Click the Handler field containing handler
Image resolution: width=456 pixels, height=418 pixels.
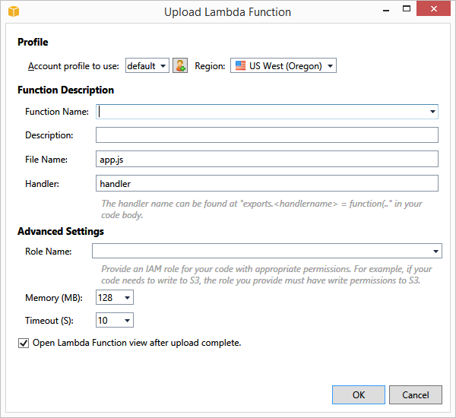[267, 183]
